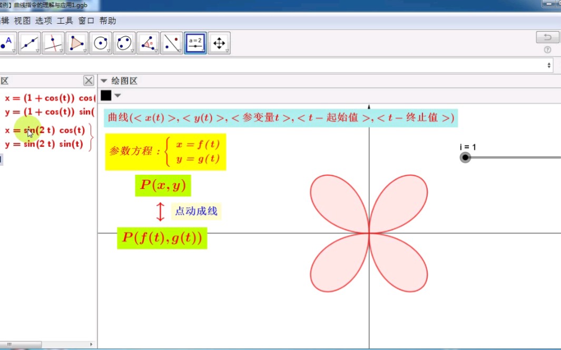Click the Slider tool showing a=2
Image resolution: width=561 pixels, height=350 pixels.
point(195,42)
